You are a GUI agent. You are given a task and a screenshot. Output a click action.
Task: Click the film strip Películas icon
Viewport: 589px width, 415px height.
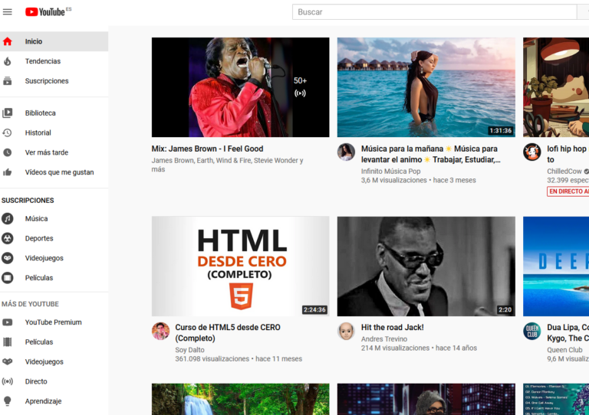8,342
